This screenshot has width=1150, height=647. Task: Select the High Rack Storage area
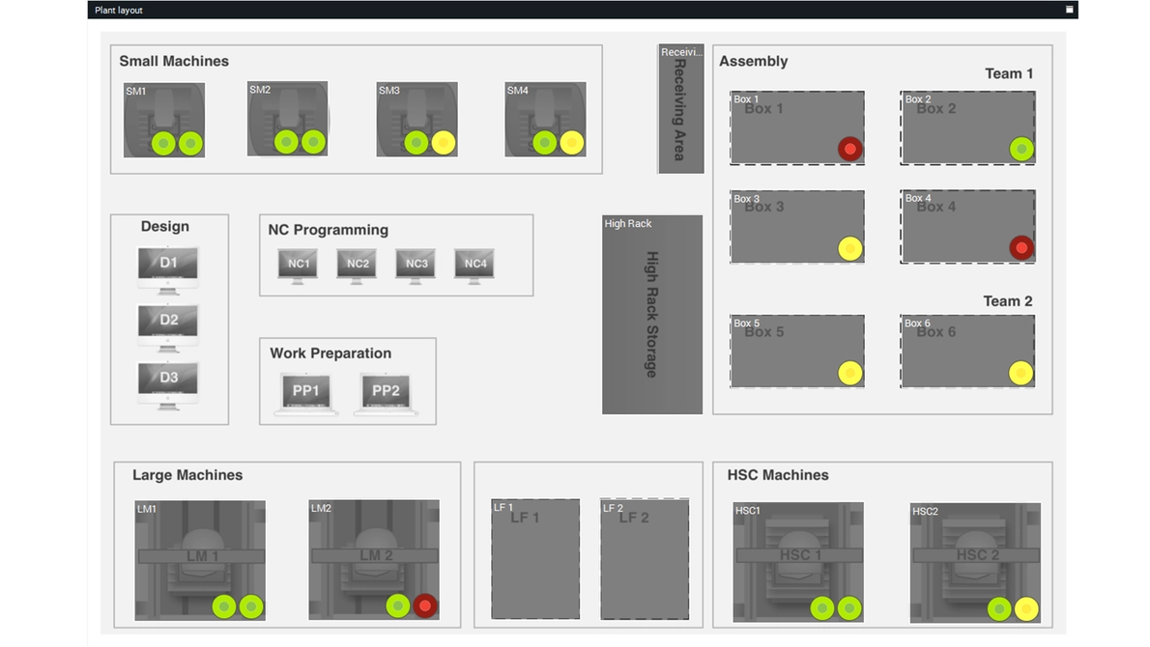click(652, 315)
